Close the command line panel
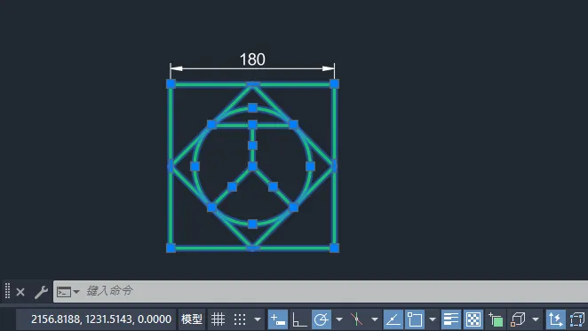Image resolution: width=588 pixels, height=331 pixels. coord(20,292)
